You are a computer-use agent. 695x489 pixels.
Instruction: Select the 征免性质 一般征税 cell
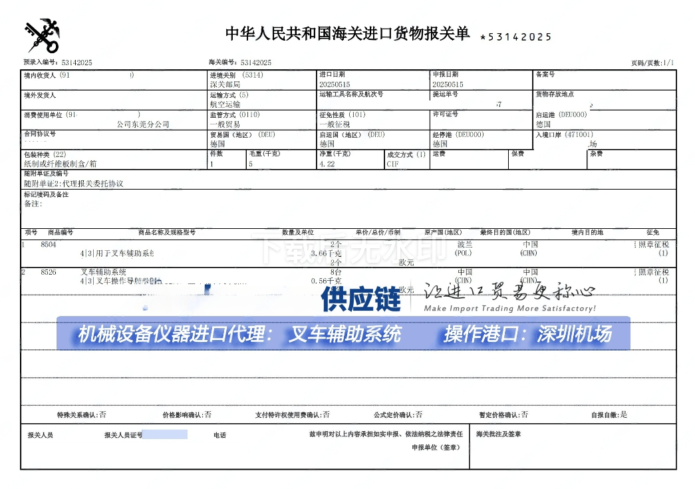[x=335, y=124]
